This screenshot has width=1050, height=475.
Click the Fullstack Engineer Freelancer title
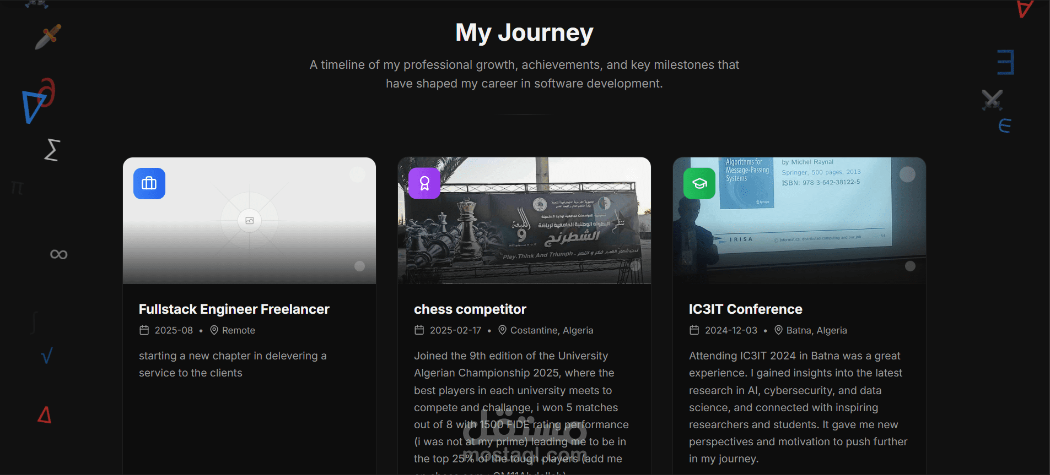point(234,309)
